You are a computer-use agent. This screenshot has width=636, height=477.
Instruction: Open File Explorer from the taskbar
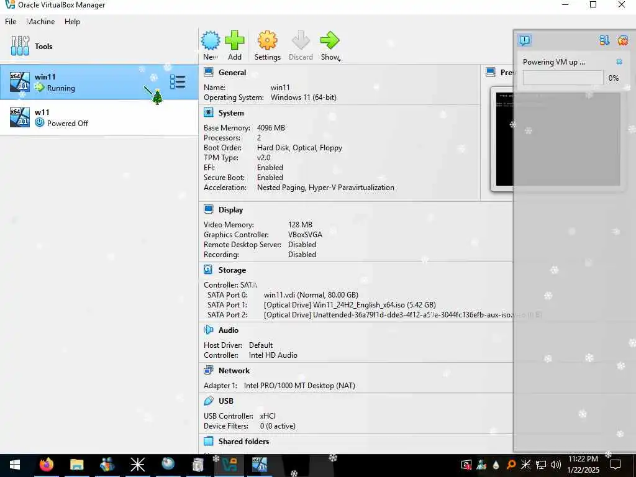(76, 465)
